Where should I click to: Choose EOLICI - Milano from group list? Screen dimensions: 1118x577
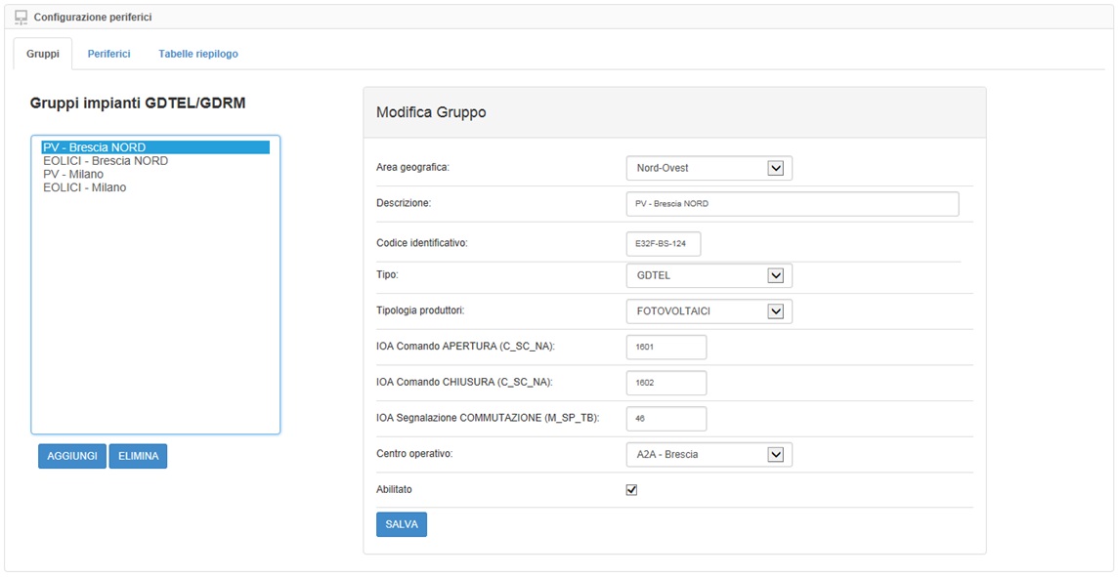(x=85, y=187)
